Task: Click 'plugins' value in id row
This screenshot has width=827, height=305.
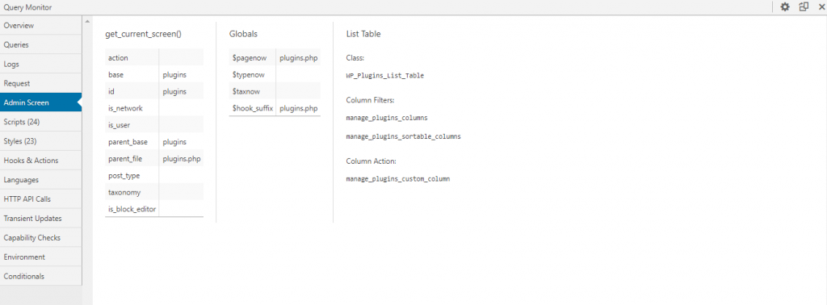Action: pyautogui.click(x=174, y=92)
